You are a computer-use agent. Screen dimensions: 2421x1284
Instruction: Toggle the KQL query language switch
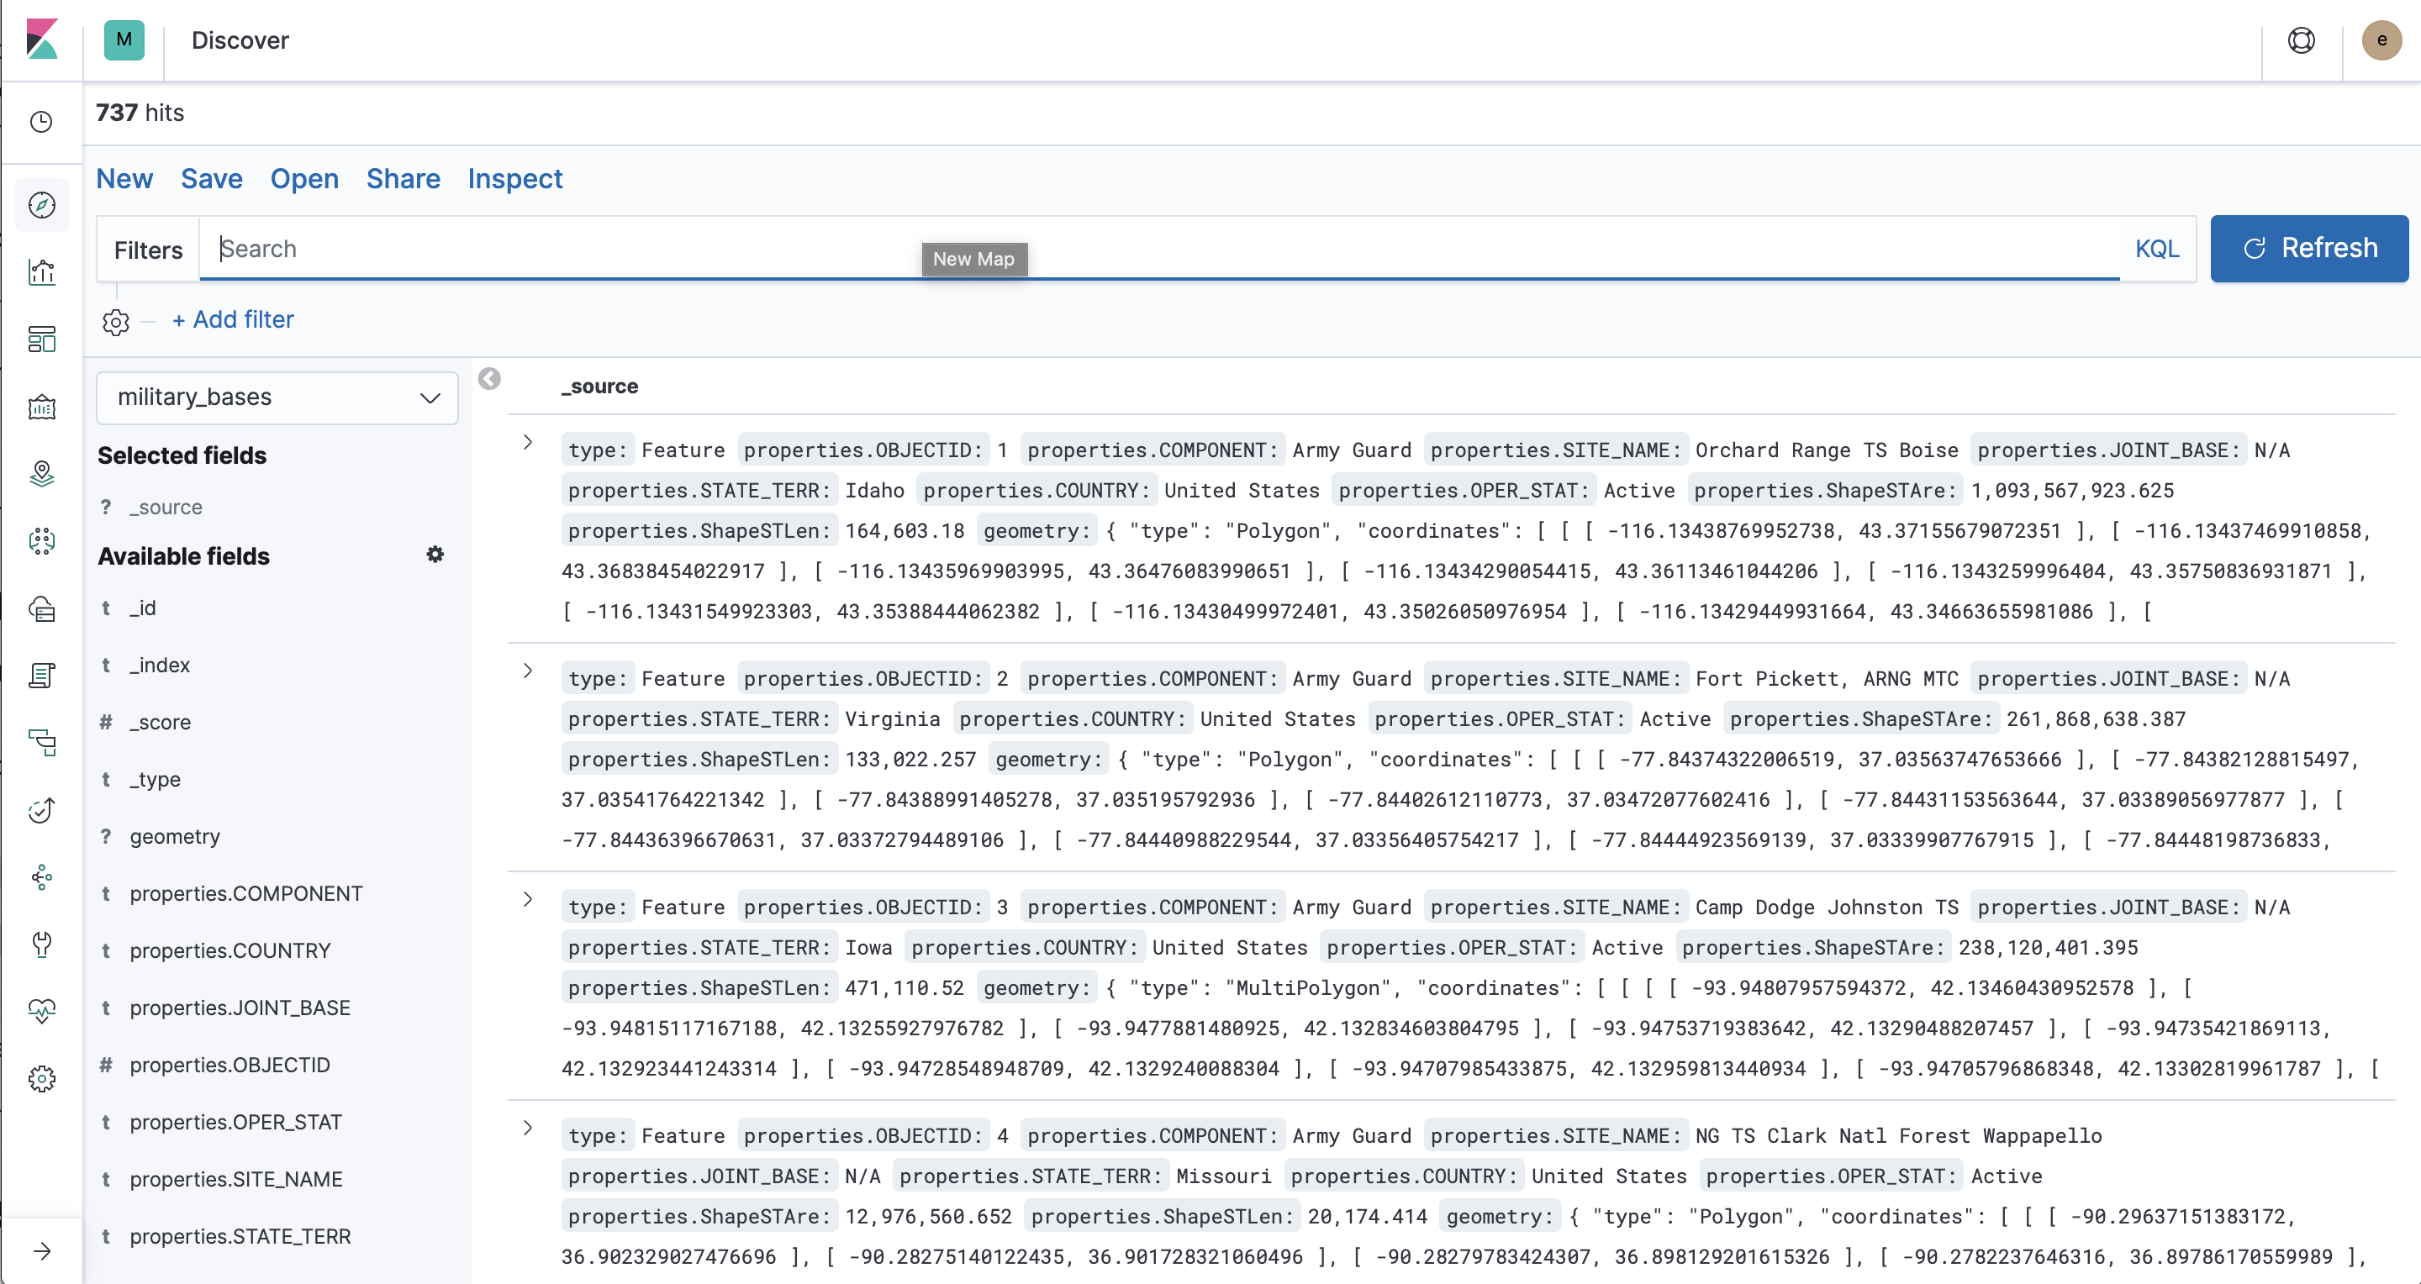click(2156, 249)
